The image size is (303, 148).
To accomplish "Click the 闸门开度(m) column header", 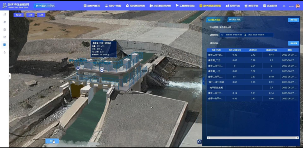I will [235, 50].
